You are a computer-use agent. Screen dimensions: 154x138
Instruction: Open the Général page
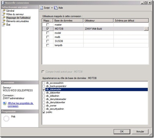pyautogui.click(x=10, y=11)
